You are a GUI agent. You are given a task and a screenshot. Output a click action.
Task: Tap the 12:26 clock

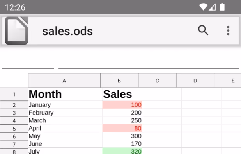pyautogui.click(x=15, y=7)
